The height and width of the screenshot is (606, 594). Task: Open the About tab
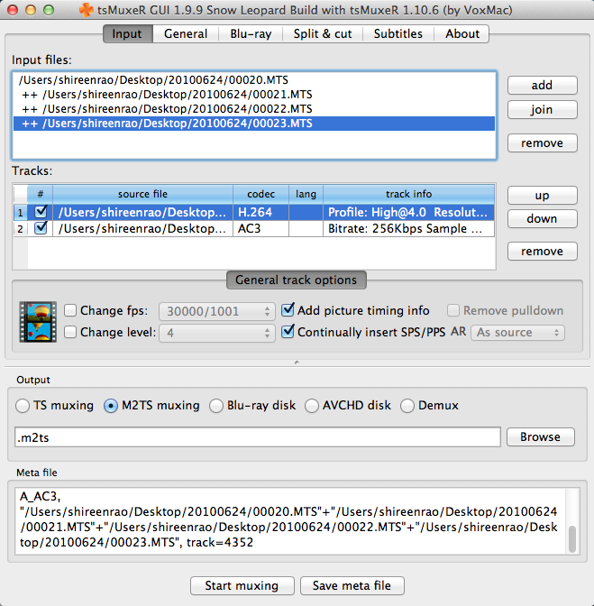pyautogui.click(x=461, y=34)
